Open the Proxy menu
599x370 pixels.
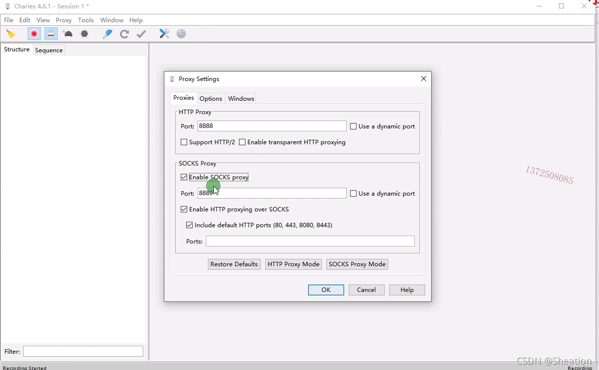(64, 20)
